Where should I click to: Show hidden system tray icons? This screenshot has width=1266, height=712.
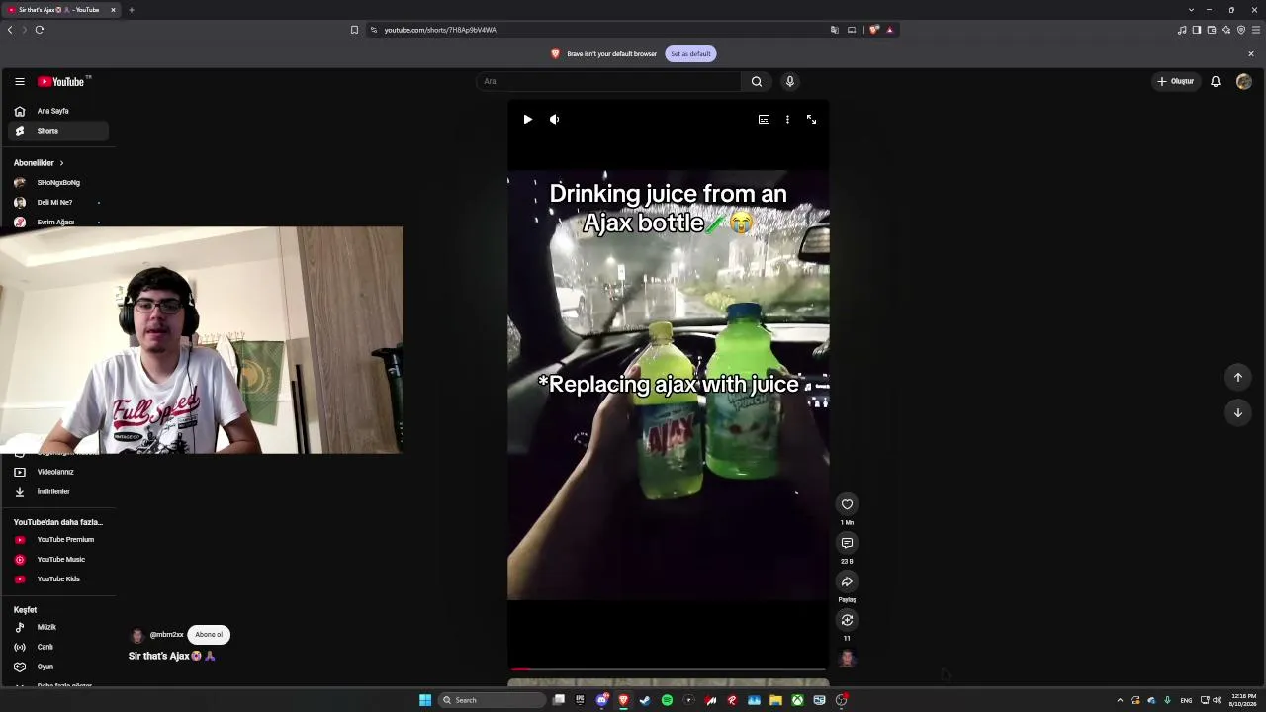click(1120, 700)
